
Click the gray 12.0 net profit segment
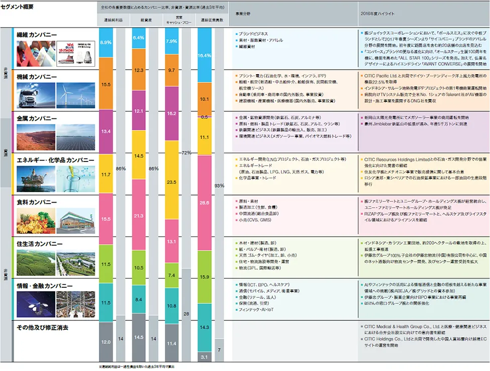106,342
